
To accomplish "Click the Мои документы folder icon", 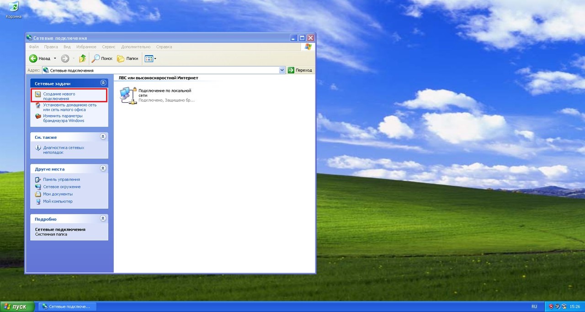I will (x=38, y=194).
